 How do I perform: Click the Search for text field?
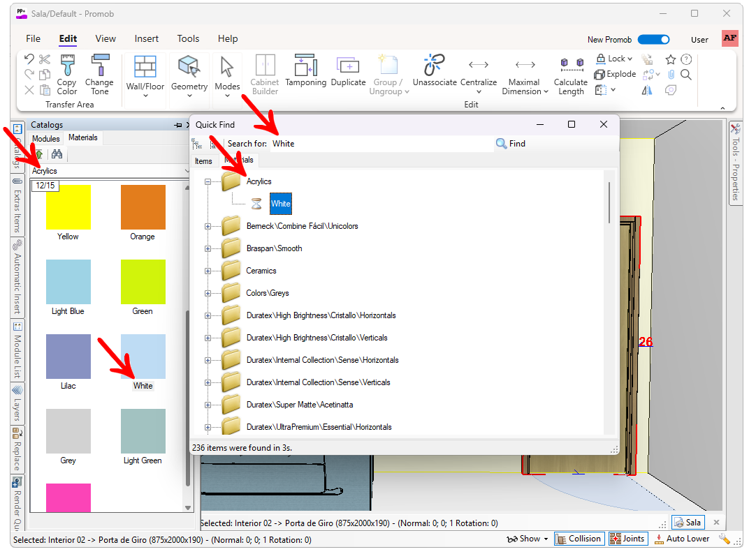(381, 144)
